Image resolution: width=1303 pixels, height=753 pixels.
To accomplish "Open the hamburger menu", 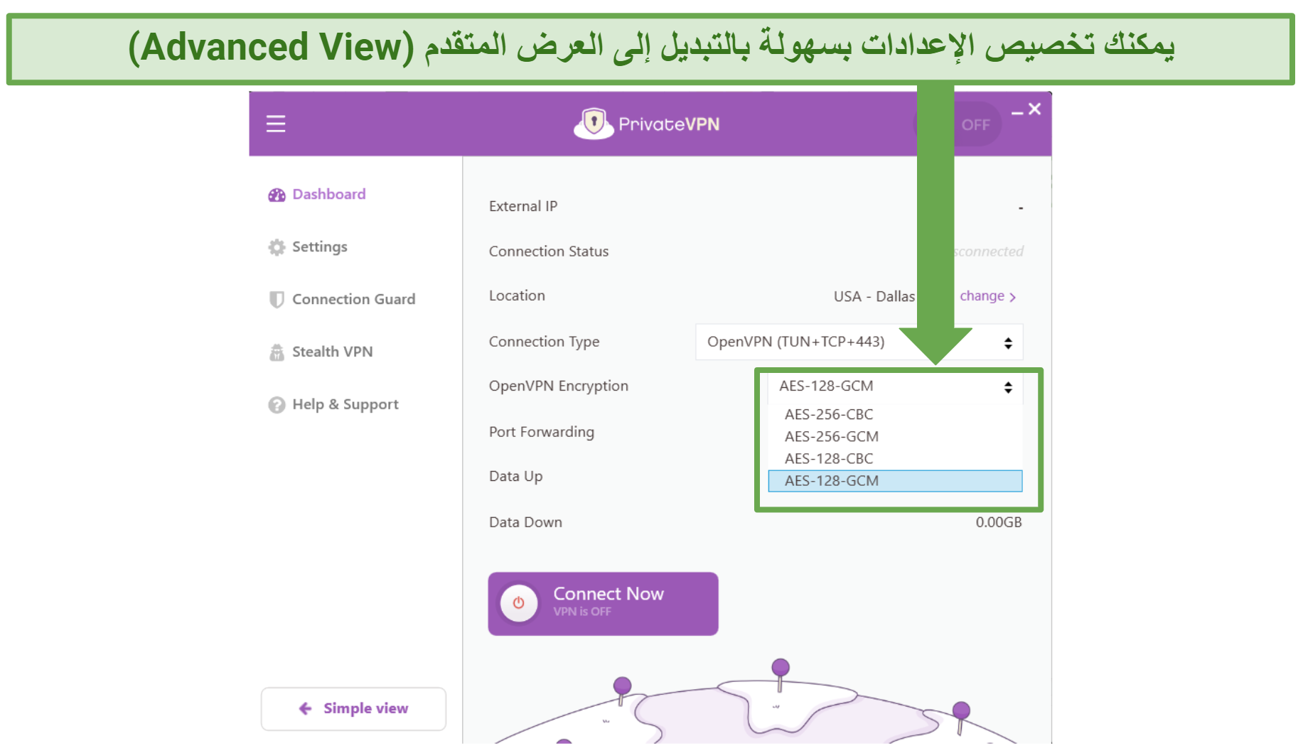I will [276, 124].
